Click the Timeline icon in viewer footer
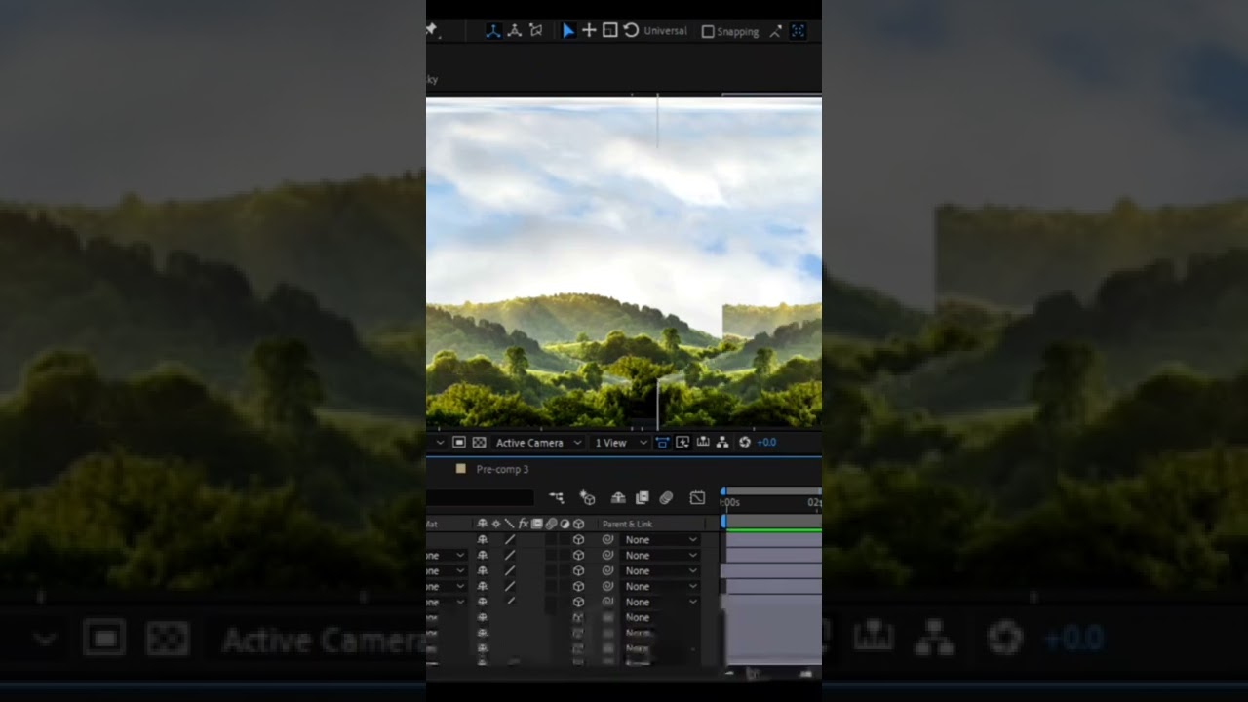The height and width of the screenshot is (702, 1248). tap(703, 443)
